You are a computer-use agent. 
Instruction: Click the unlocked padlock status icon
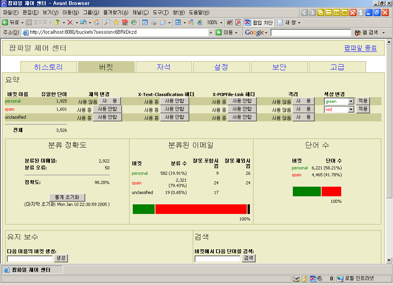(304, 278)
